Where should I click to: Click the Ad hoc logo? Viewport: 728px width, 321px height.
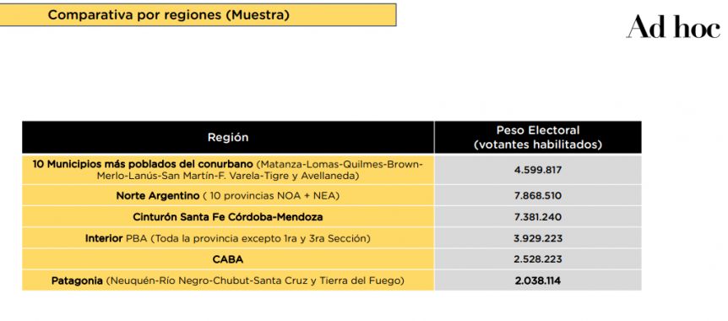[x=673, y=26]
